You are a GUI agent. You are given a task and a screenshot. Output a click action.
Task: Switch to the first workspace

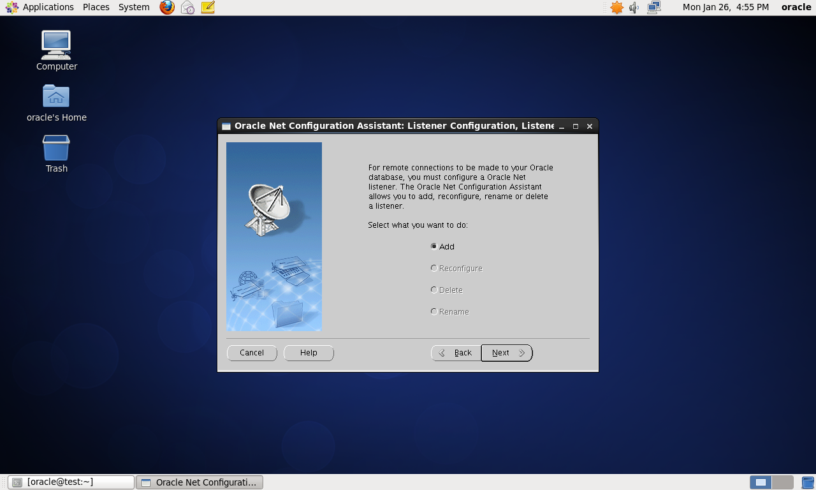[x=761, y=482]
